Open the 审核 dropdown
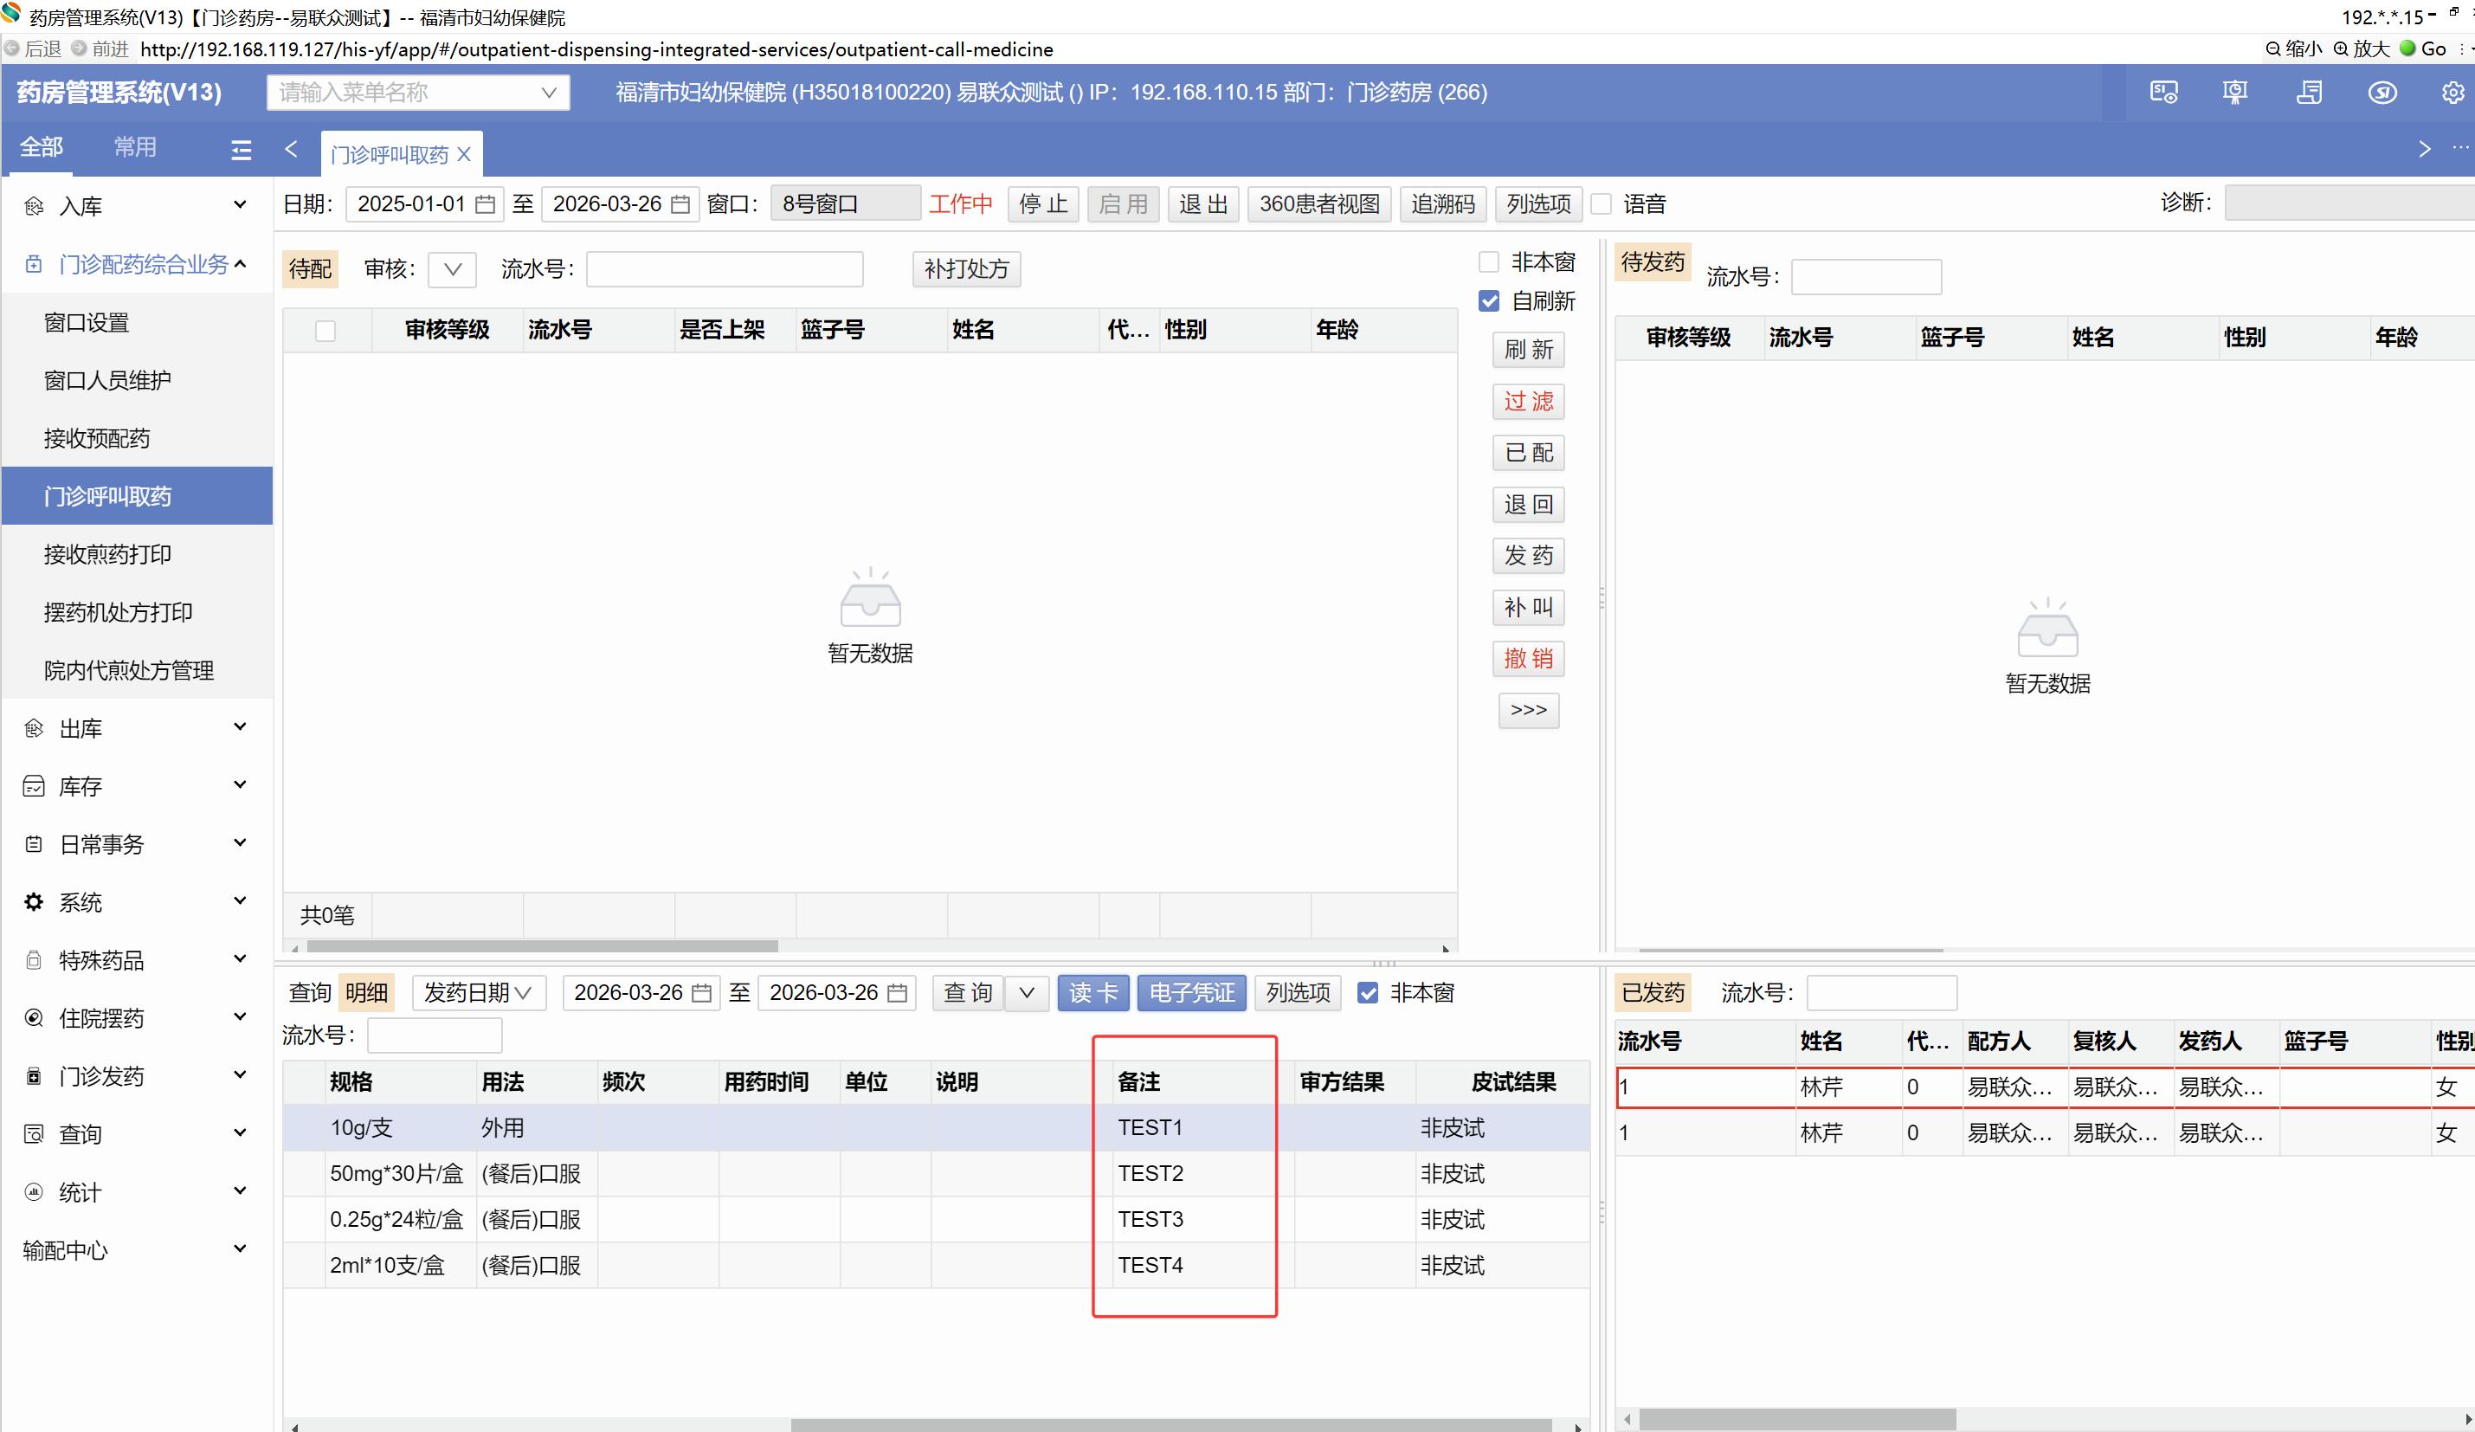The width and height of the screenshot is (2475, 1432). [452, 269]
